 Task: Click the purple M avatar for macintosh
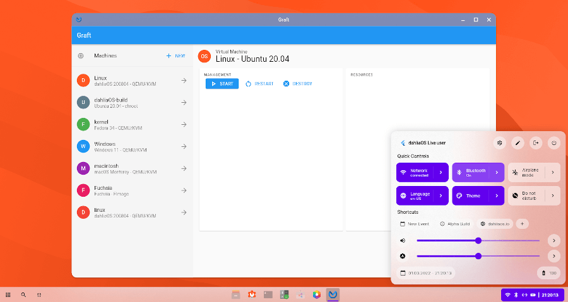tap(83, 168)
